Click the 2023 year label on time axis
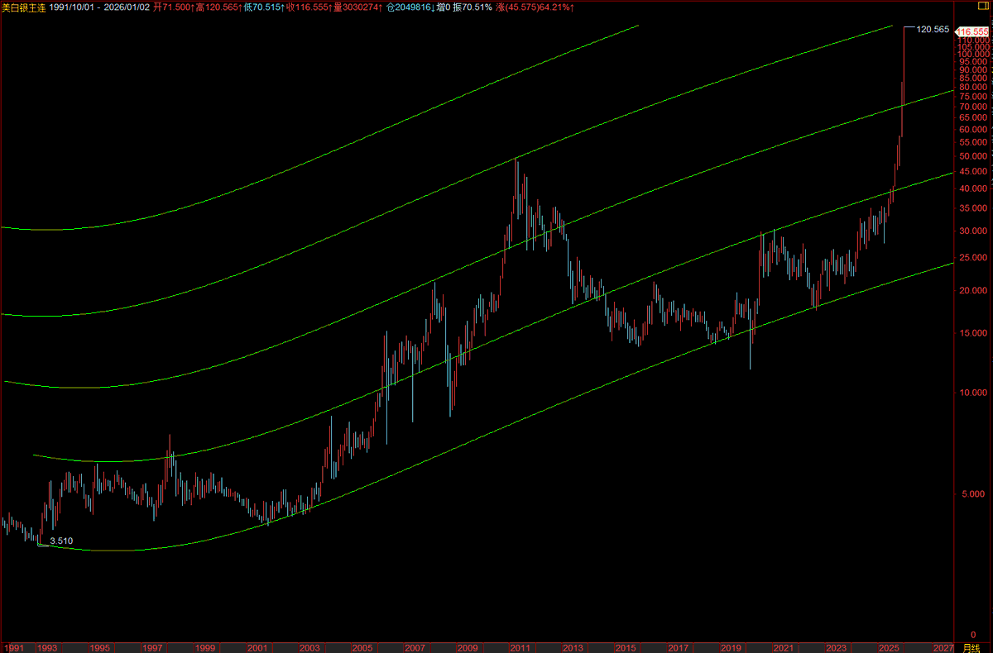Image resolution: width=993 pixels, height=653 pixels. 836,648
